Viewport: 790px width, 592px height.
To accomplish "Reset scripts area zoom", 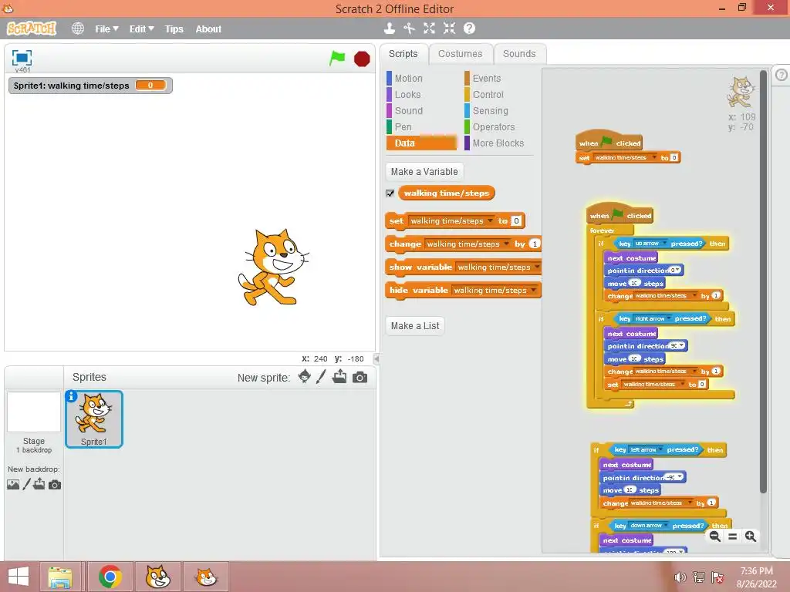I will pos(733,536).
